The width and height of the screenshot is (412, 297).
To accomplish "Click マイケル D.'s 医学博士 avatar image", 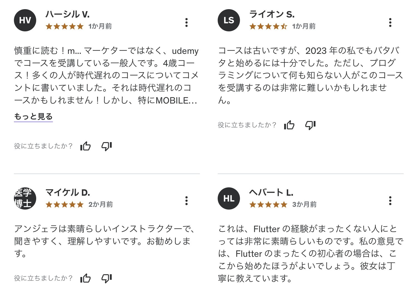I will [x=25, y=198].
